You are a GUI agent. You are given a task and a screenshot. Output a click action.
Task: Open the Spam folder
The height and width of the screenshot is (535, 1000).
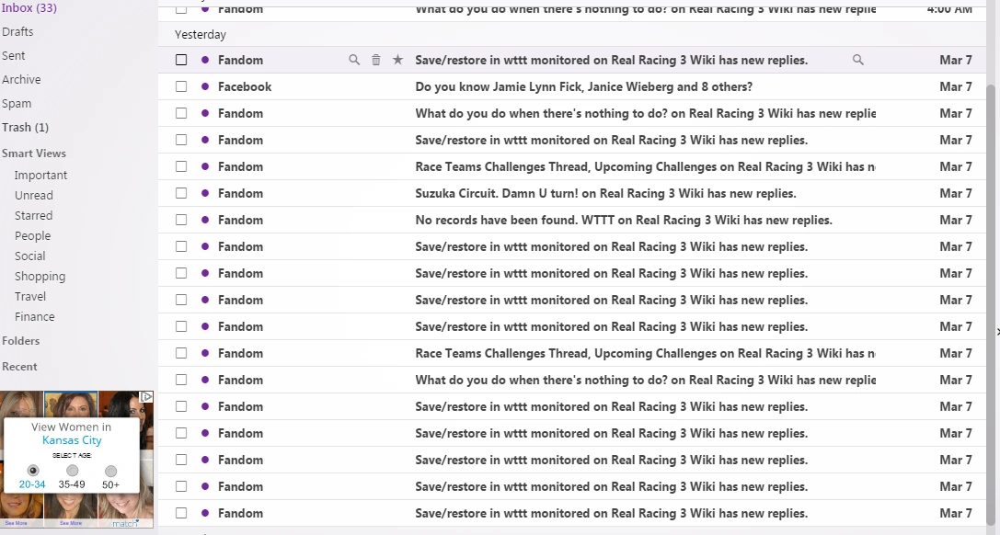[x=17, y=104]
